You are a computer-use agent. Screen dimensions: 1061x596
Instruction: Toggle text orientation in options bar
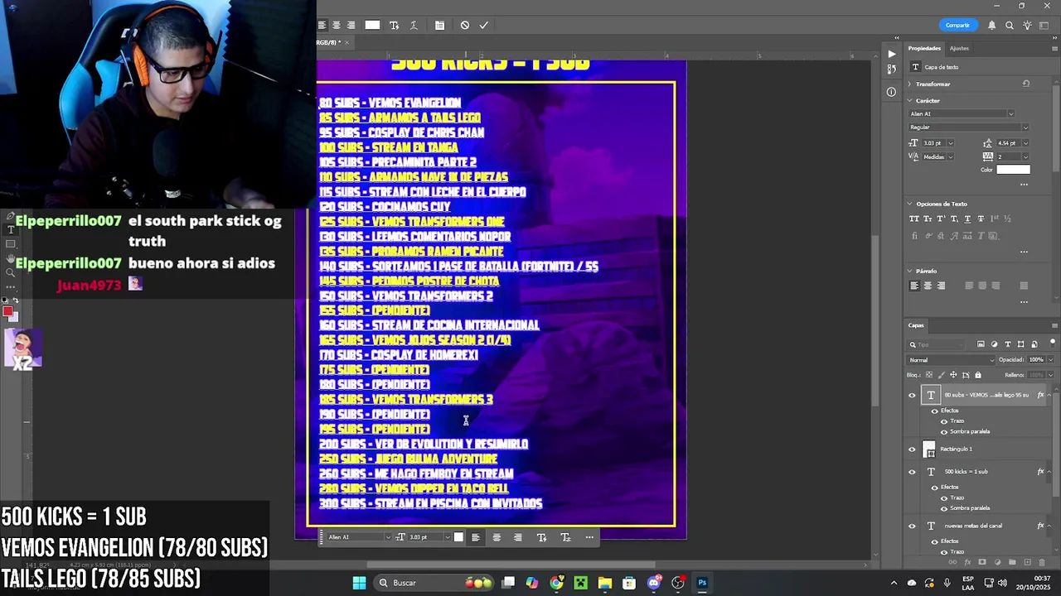click(x=395, y=25)
